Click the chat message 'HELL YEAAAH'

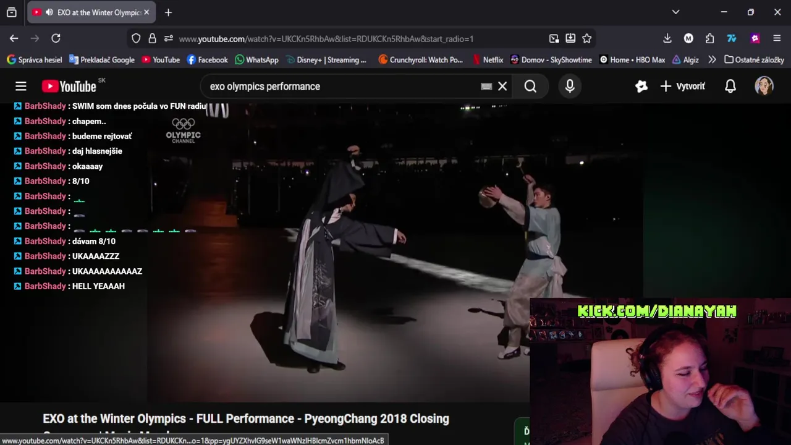point(98,286)
